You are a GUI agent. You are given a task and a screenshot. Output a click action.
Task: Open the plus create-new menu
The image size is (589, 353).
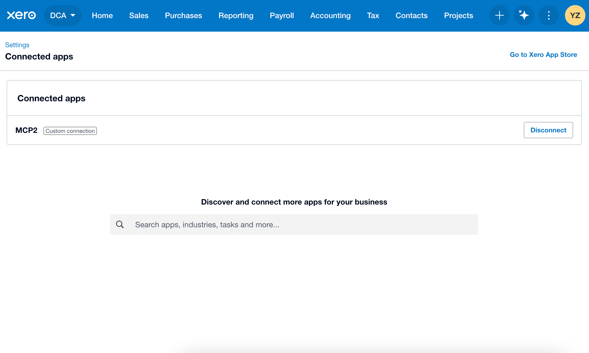tap(499, 15)
